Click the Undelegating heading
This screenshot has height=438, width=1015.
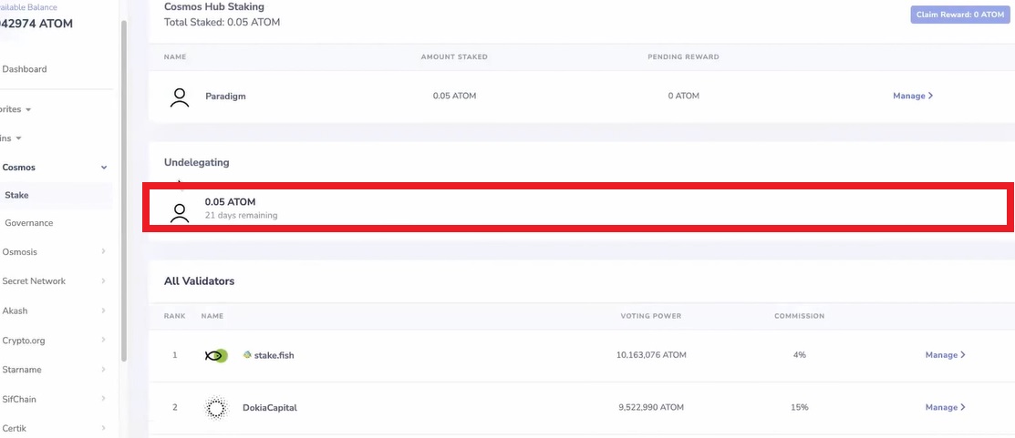pos(197,162)
